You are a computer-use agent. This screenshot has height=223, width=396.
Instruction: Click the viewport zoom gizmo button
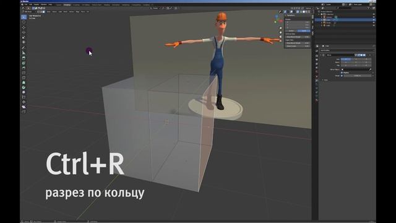click(280, 28)
